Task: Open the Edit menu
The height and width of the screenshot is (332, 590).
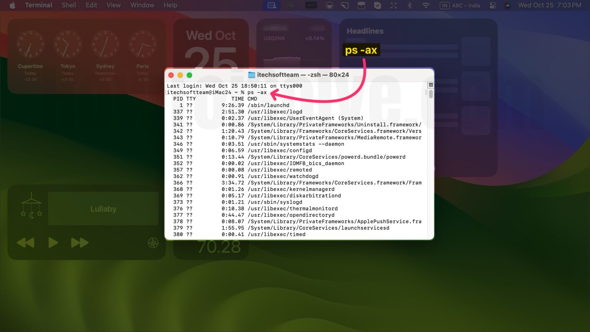Action: 91,5
